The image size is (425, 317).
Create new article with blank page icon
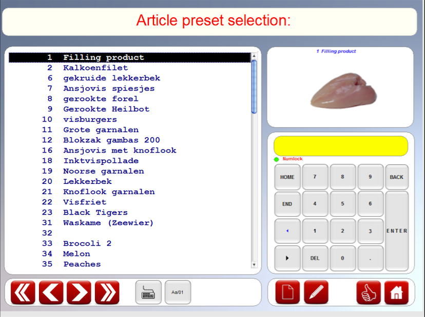(287, 292)
